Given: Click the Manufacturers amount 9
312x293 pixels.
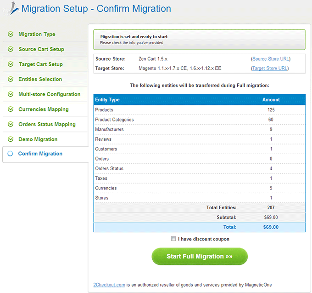Looking at the screenshot, I should point(271,129).
